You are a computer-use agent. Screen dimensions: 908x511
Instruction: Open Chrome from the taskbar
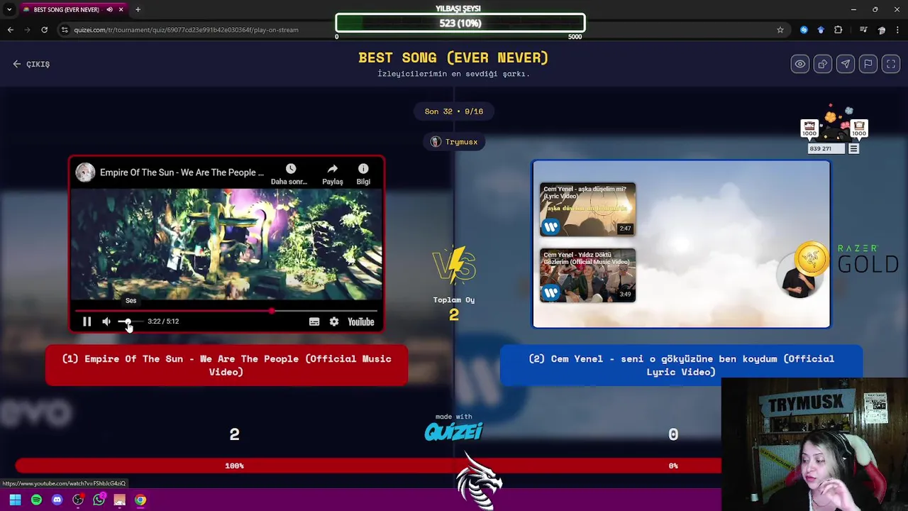[140, 500]
